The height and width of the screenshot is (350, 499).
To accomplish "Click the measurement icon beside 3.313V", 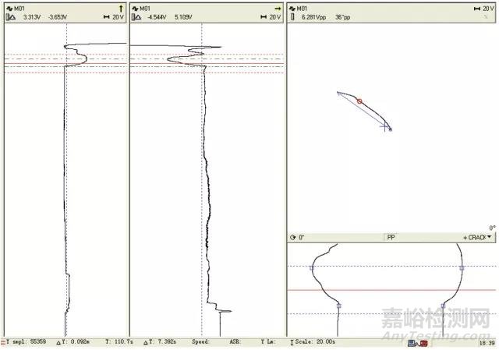I will click(12, 16).
